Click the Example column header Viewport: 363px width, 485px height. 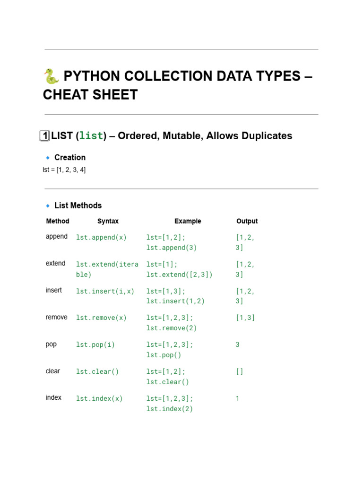click(188, 221)
